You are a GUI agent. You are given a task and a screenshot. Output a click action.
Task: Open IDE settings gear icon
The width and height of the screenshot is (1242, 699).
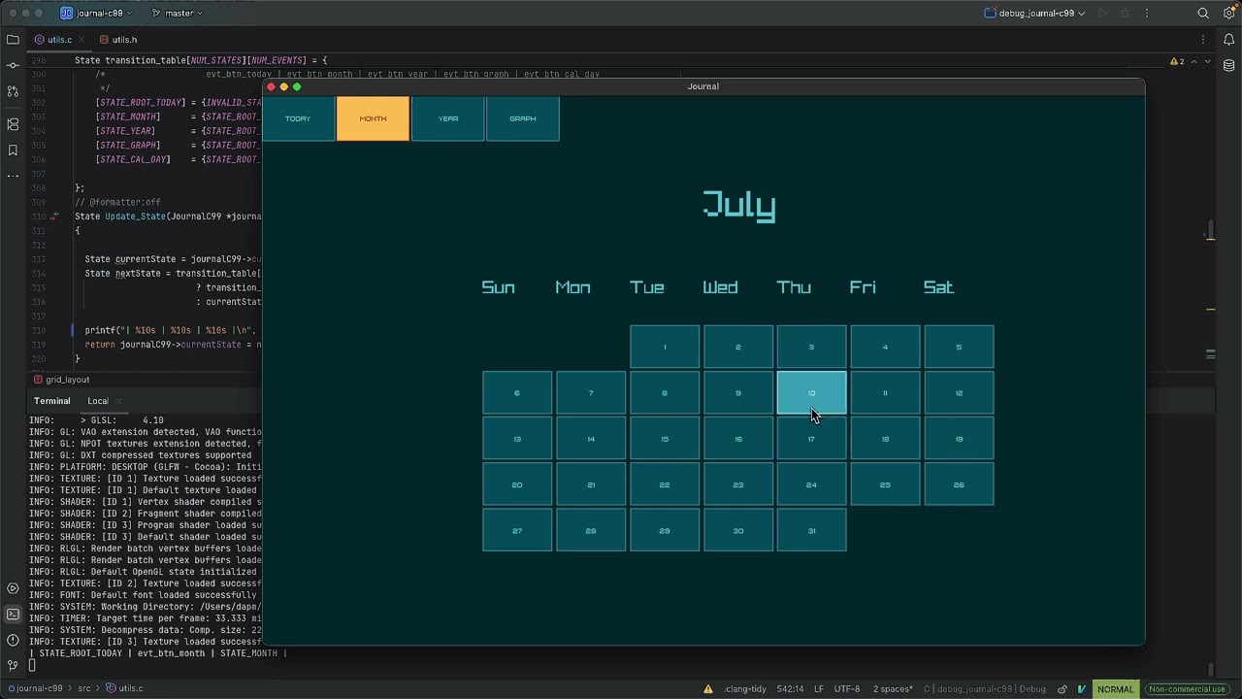(1228, 14)
